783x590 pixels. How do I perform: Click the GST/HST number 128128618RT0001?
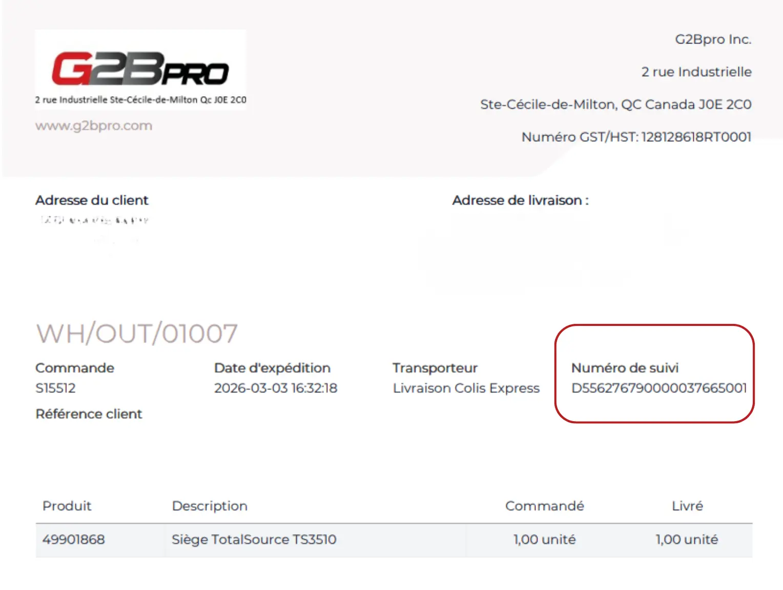pos(696,137)
